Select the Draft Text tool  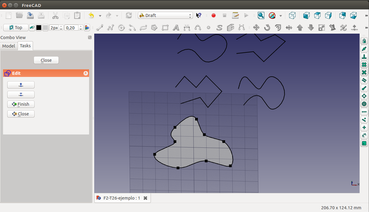[176, 28]
